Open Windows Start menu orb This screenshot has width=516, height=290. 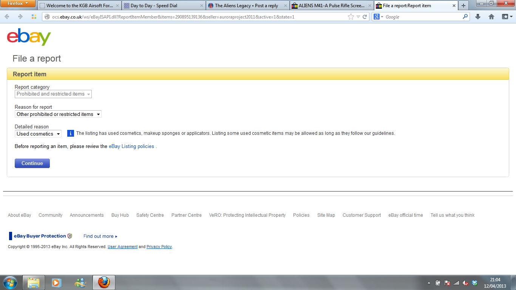coord(10,282)
